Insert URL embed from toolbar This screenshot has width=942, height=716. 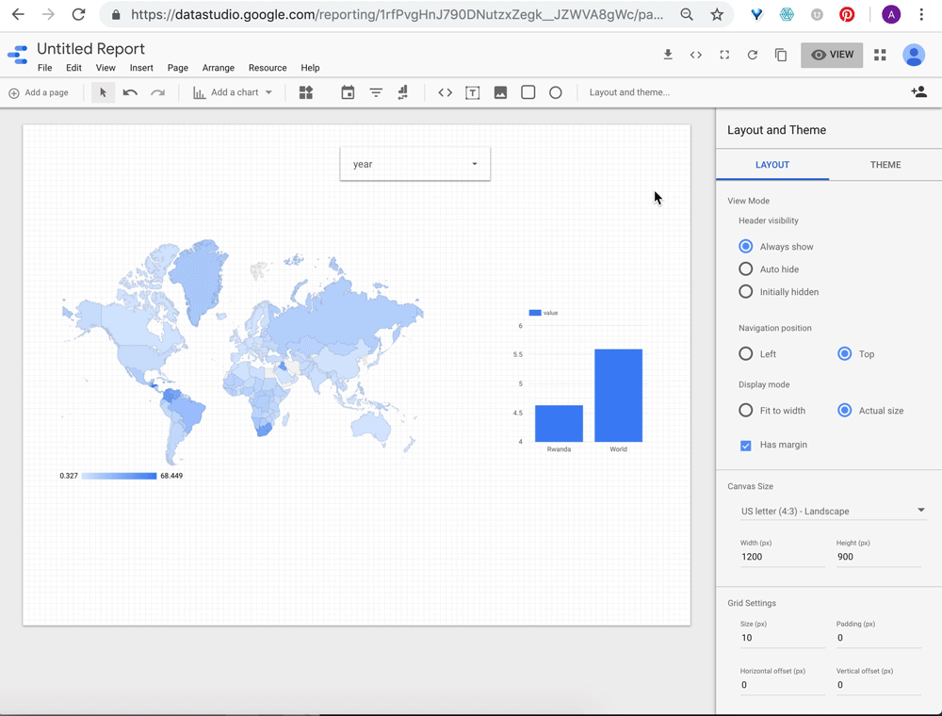(x=446, y=92)
